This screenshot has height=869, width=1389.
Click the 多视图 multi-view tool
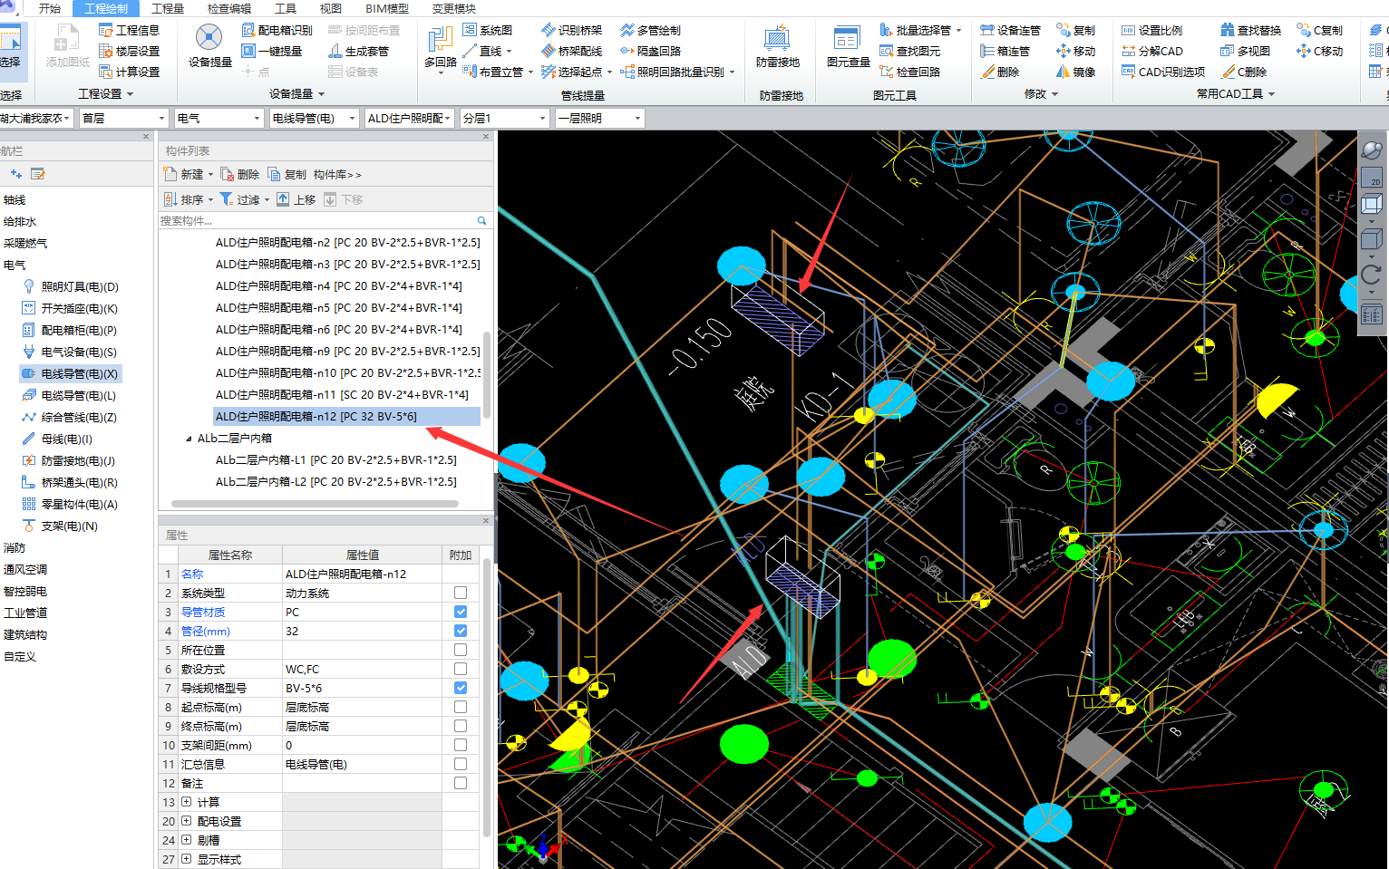coord(1245,51)
